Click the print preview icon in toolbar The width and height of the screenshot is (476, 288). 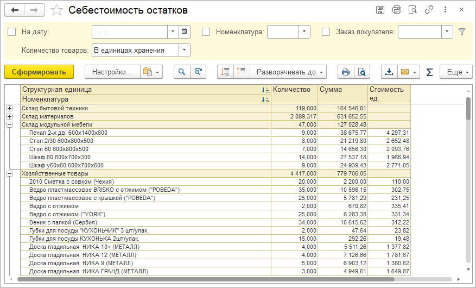tap(361, 72)
